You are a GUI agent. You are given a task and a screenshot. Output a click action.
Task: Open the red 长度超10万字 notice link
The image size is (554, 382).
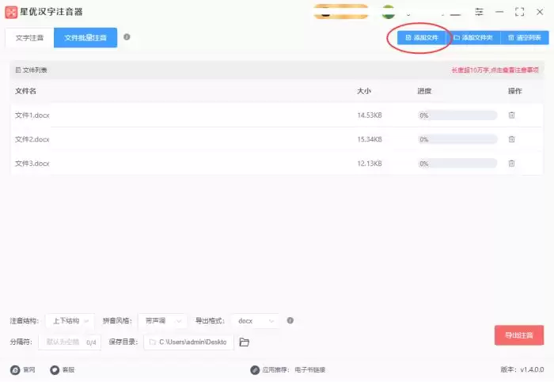(x=495, y=70)
